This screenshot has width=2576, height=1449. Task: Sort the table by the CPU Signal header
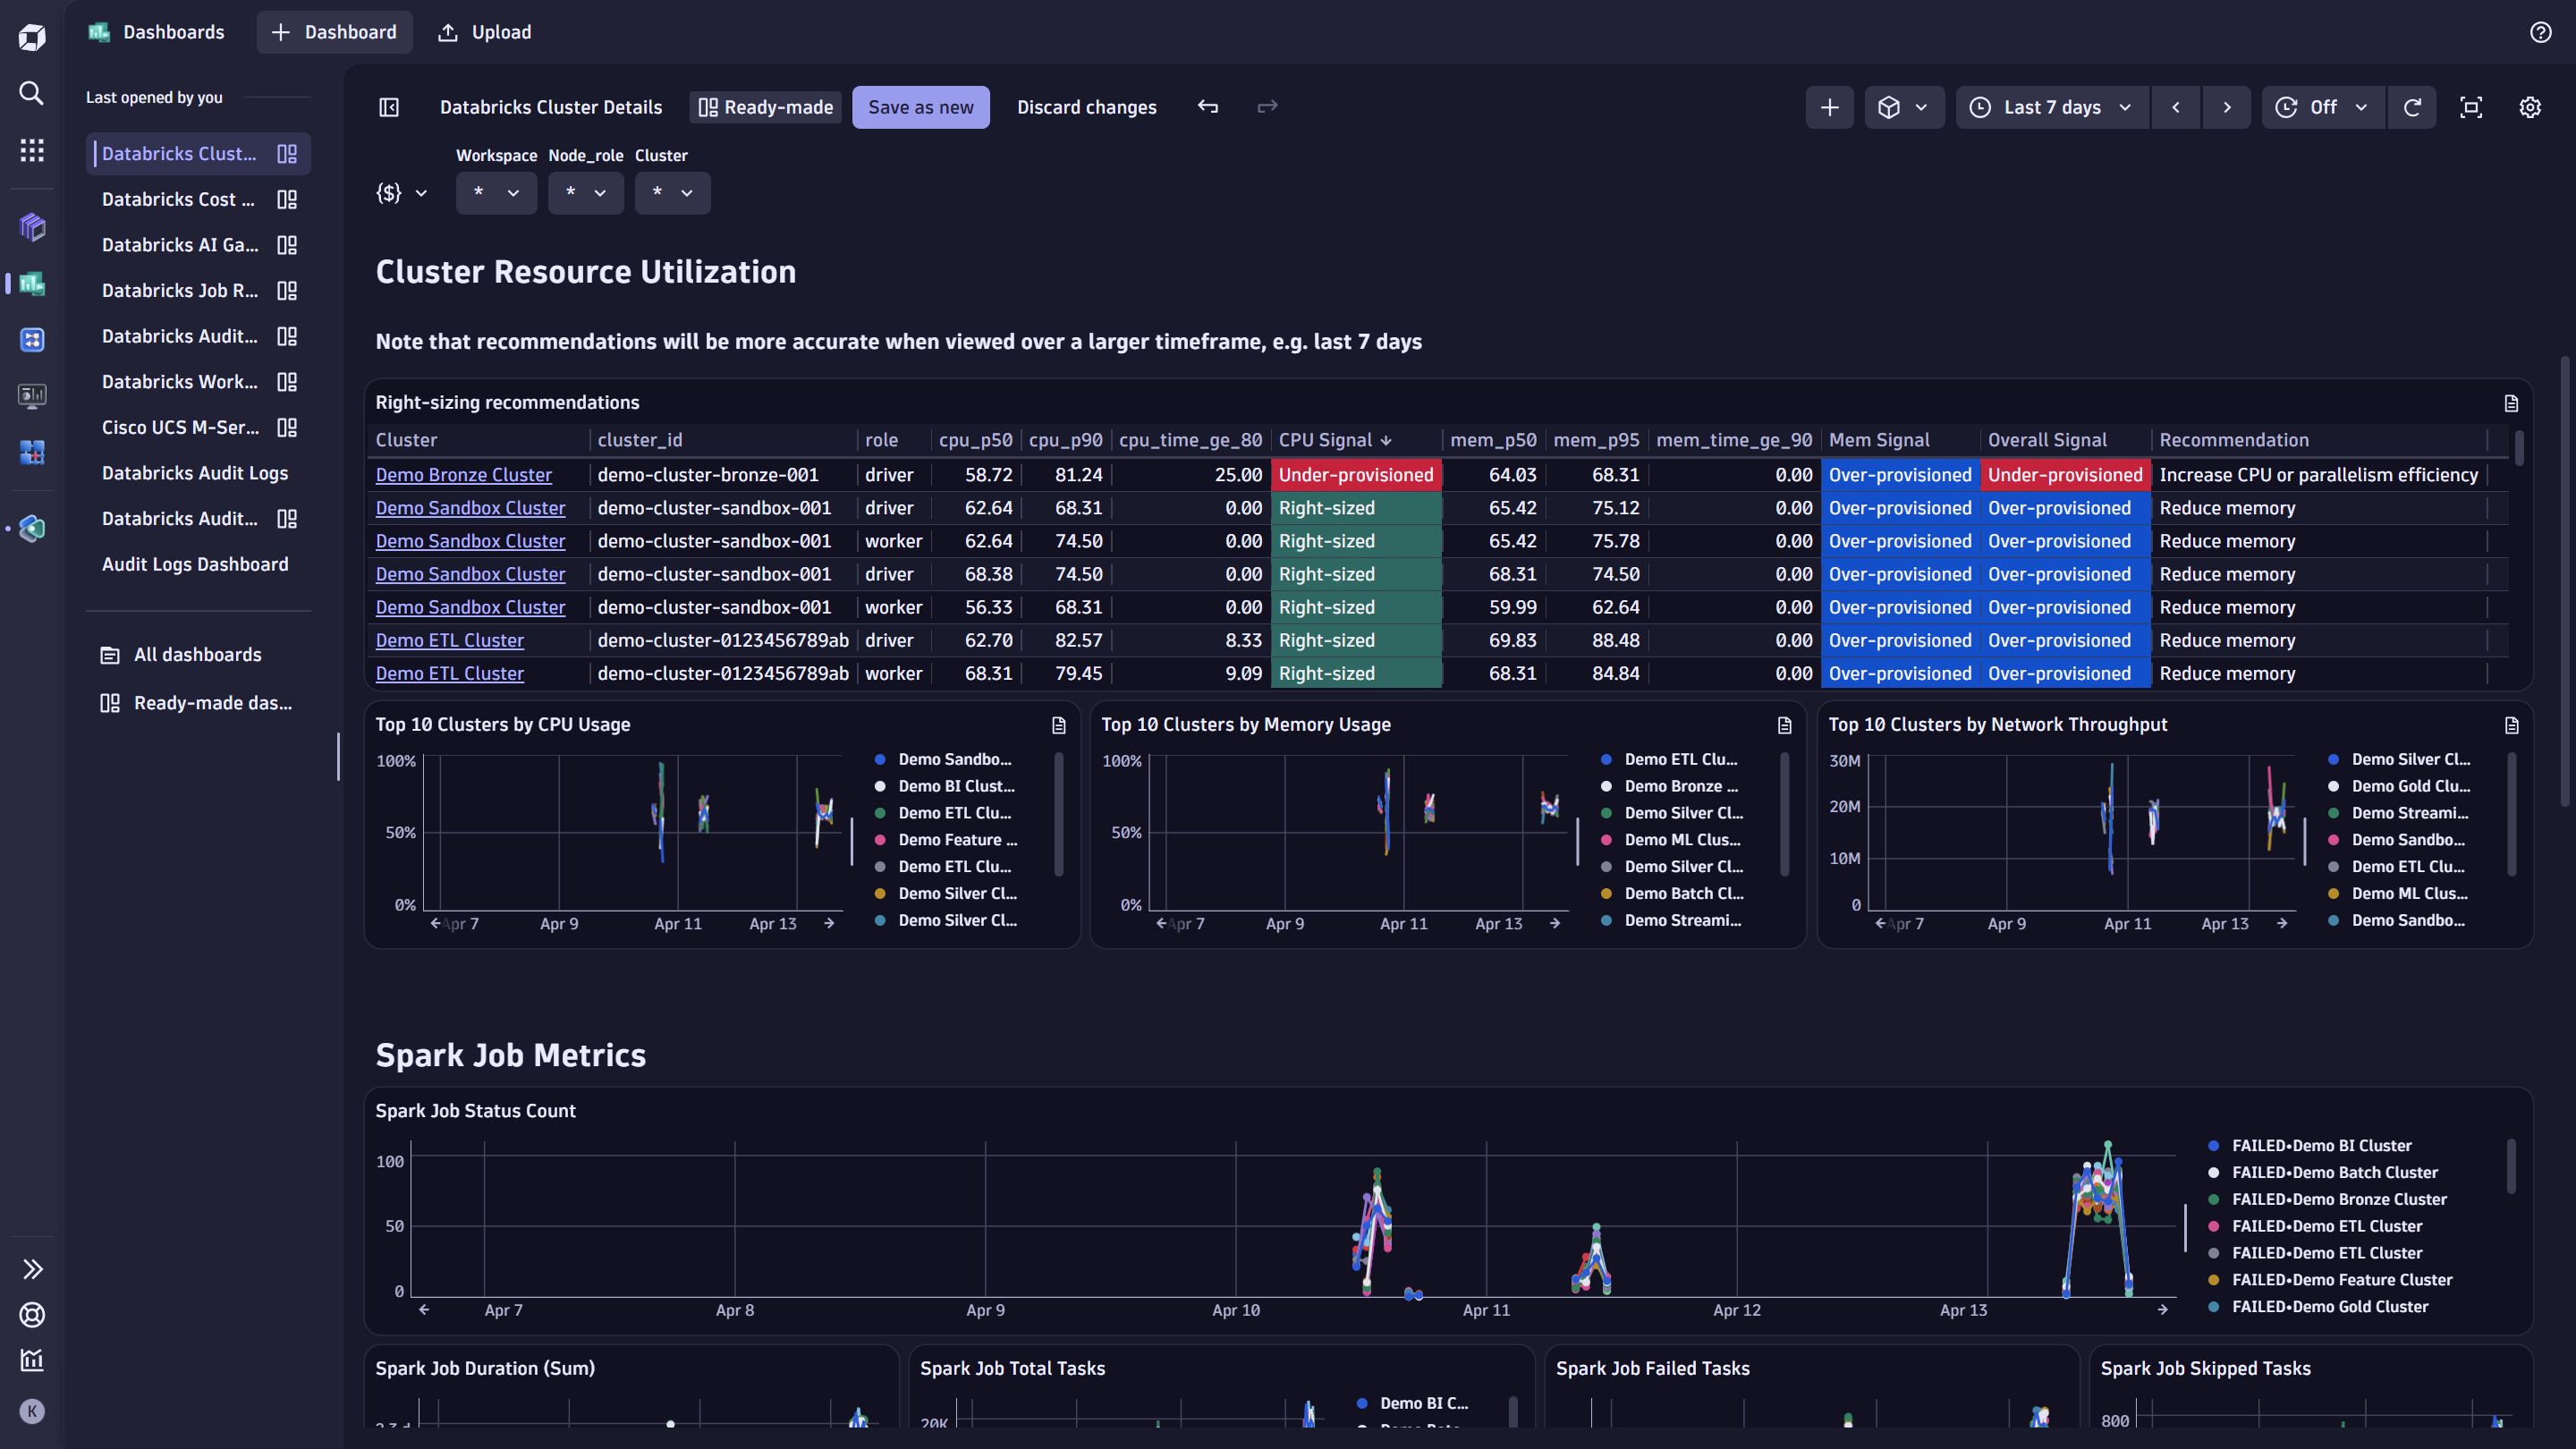(1334, 440)
